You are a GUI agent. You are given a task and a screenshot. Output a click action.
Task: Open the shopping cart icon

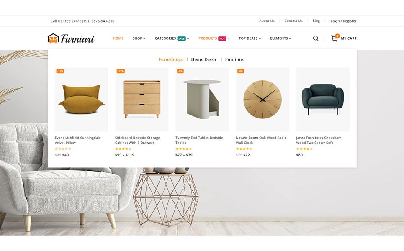(335, 38)
